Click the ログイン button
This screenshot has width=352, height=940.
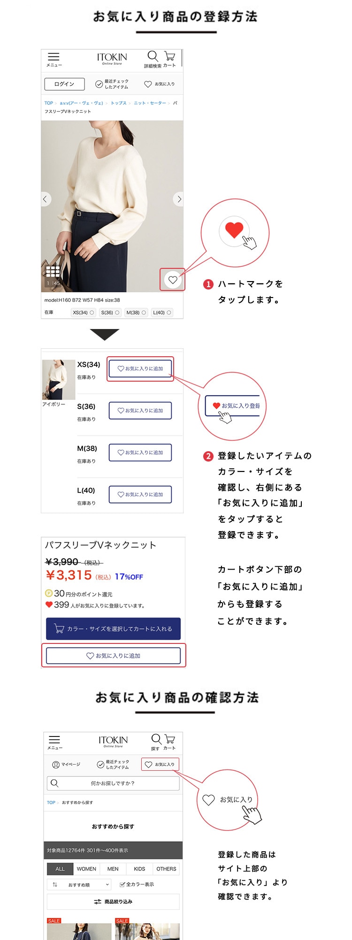(64, 84)
